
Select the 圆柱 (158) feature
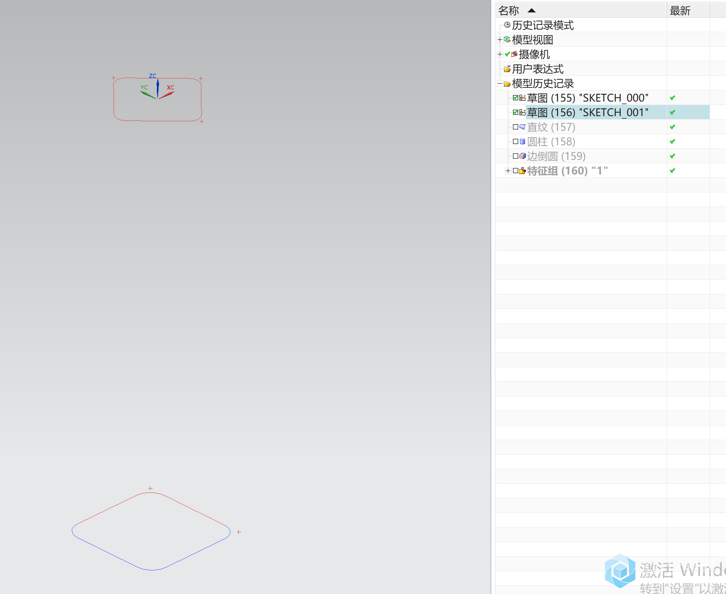pos(551,142)
